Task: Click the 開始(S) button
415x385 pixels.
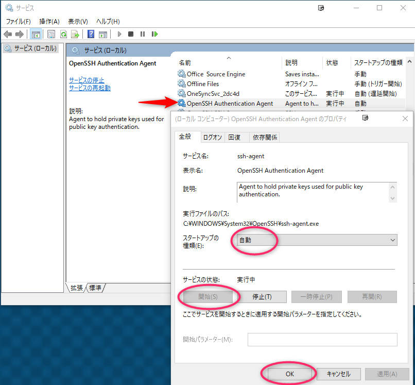Action: pos(208,297)
